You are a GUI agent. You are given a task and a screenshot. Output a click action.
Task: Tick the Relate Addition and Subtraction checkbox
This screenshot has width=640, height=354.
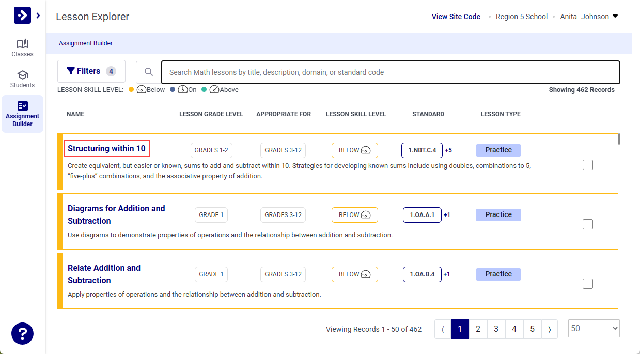click(x=588, y=283)
